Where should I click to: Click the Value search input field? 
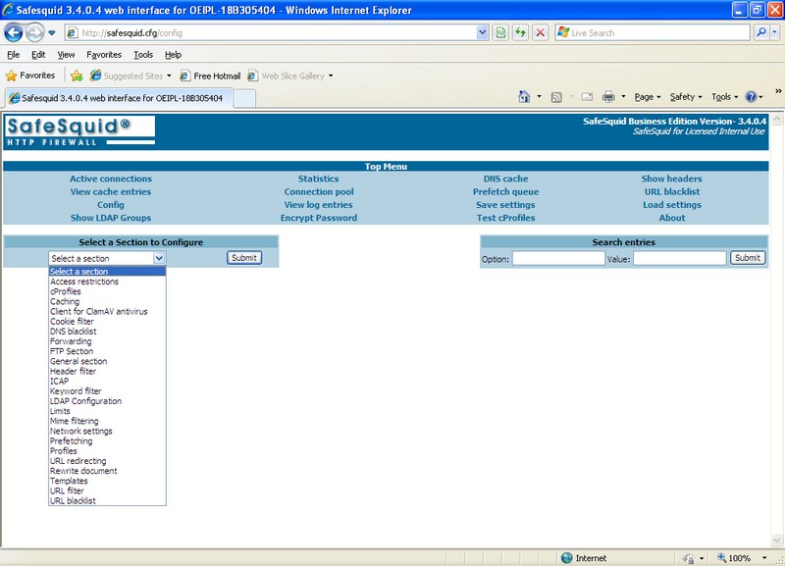pos(679,258)
